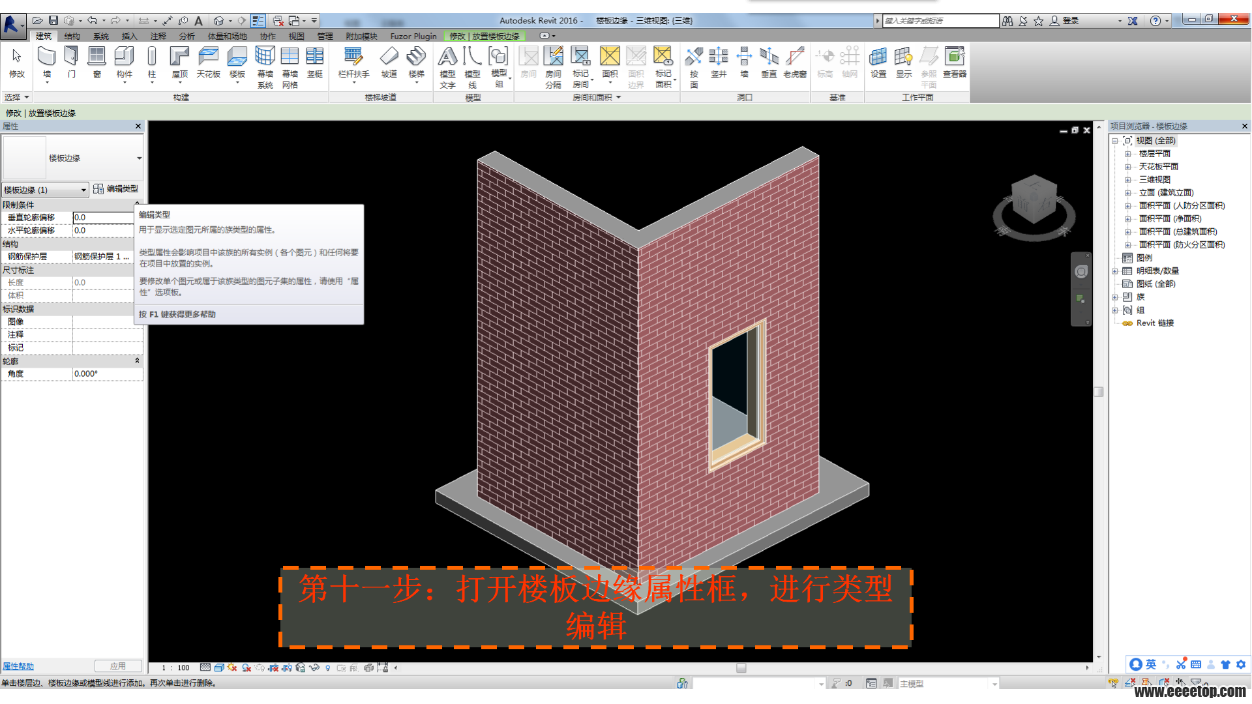Switch to the 注释 ribbon tab
Screen dimensions: 1252x704
coord(158,37)
